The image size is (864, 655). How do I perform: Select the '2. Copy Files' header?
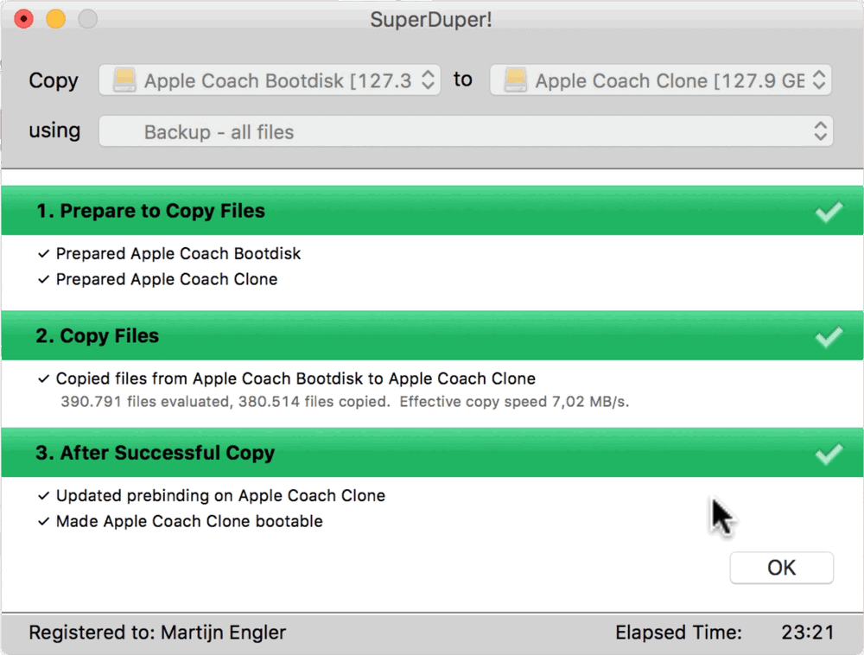[432, 336]
